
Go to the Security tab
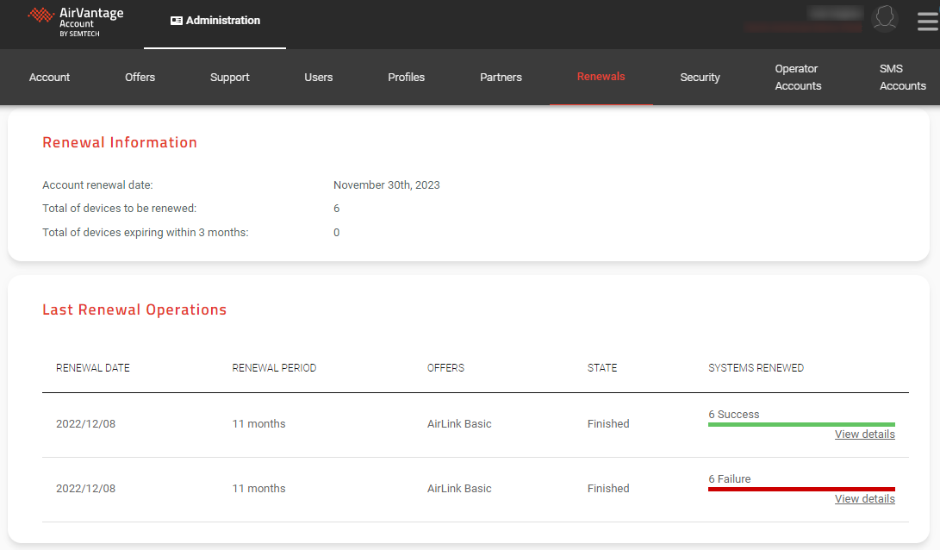(700, 78)
